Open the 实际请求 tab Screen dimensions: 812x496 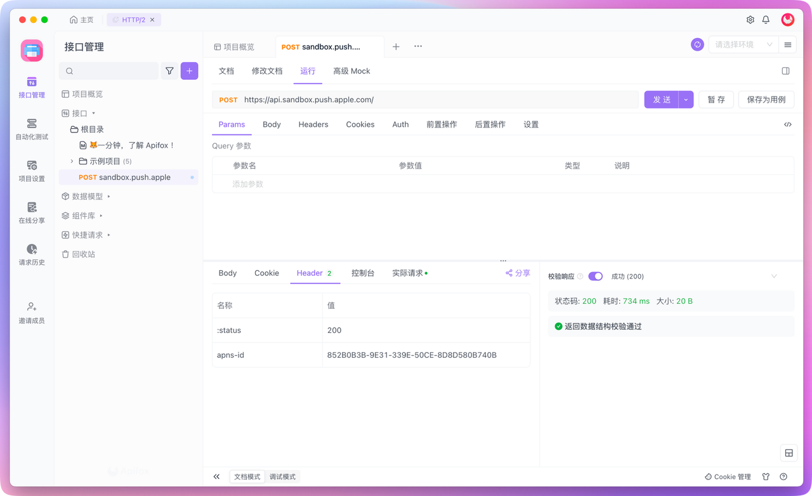tap(409, 273)
